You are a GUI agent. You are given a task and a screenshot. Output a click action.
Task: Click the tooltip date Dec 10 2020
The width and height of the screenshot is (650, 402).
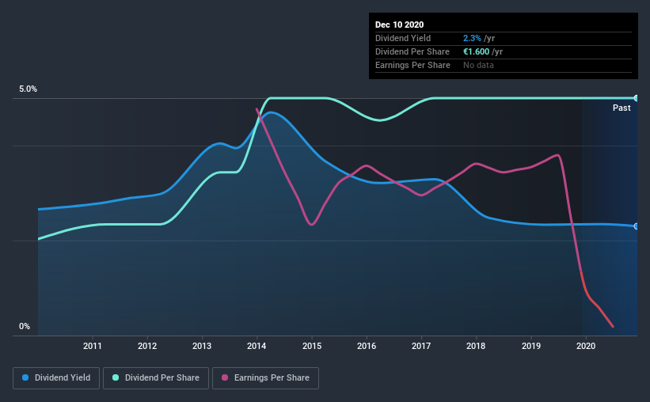click(399, 25)
